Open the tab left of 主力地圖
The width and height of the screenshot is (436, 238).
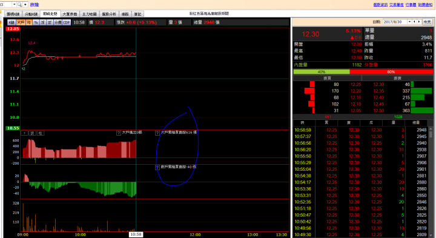click(x=70, y=14)
